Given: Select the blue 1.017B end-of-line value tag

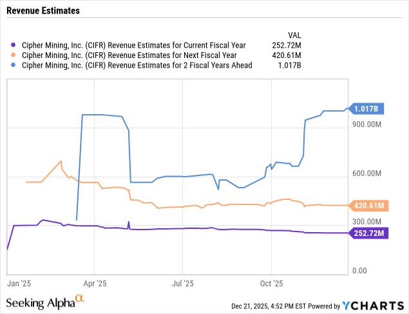Looking at the screenshot, I should click(x=368, y=110).
